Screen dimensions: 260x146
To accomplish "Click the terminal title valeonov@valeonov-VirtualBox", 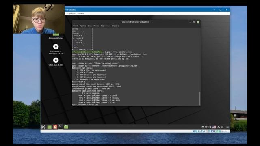I will point(136,22).
